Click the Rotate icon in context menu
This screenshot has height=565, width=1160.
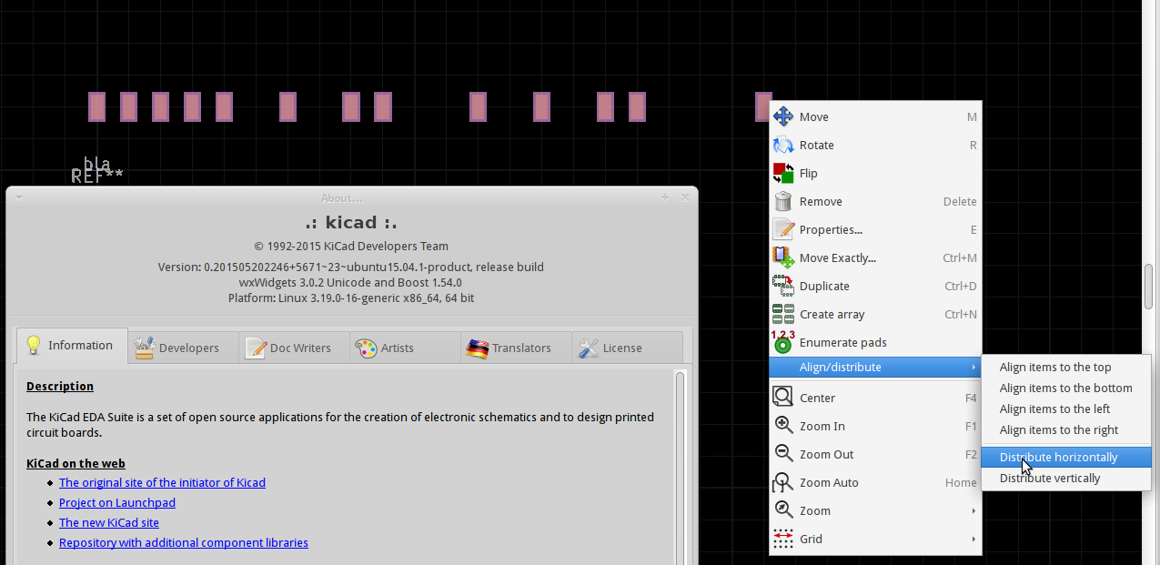782,145
